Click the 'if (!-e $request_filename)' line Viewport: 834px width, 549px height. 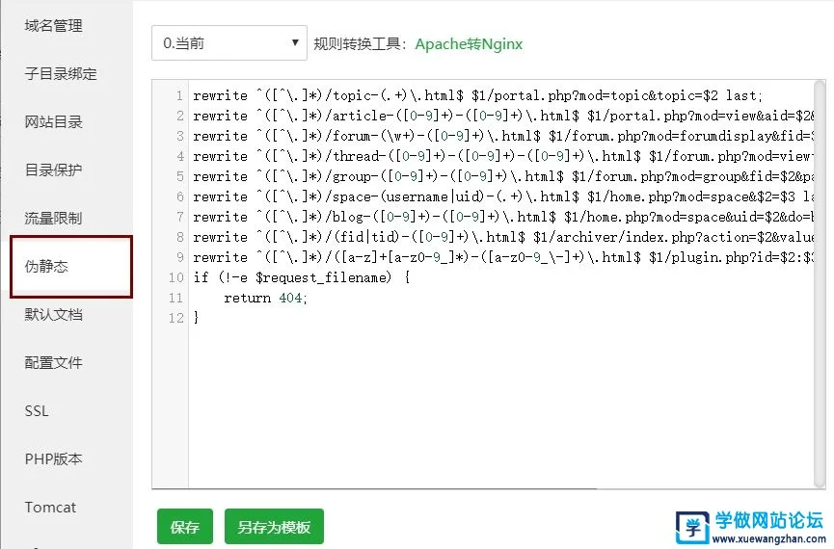(x=301, y=277)
